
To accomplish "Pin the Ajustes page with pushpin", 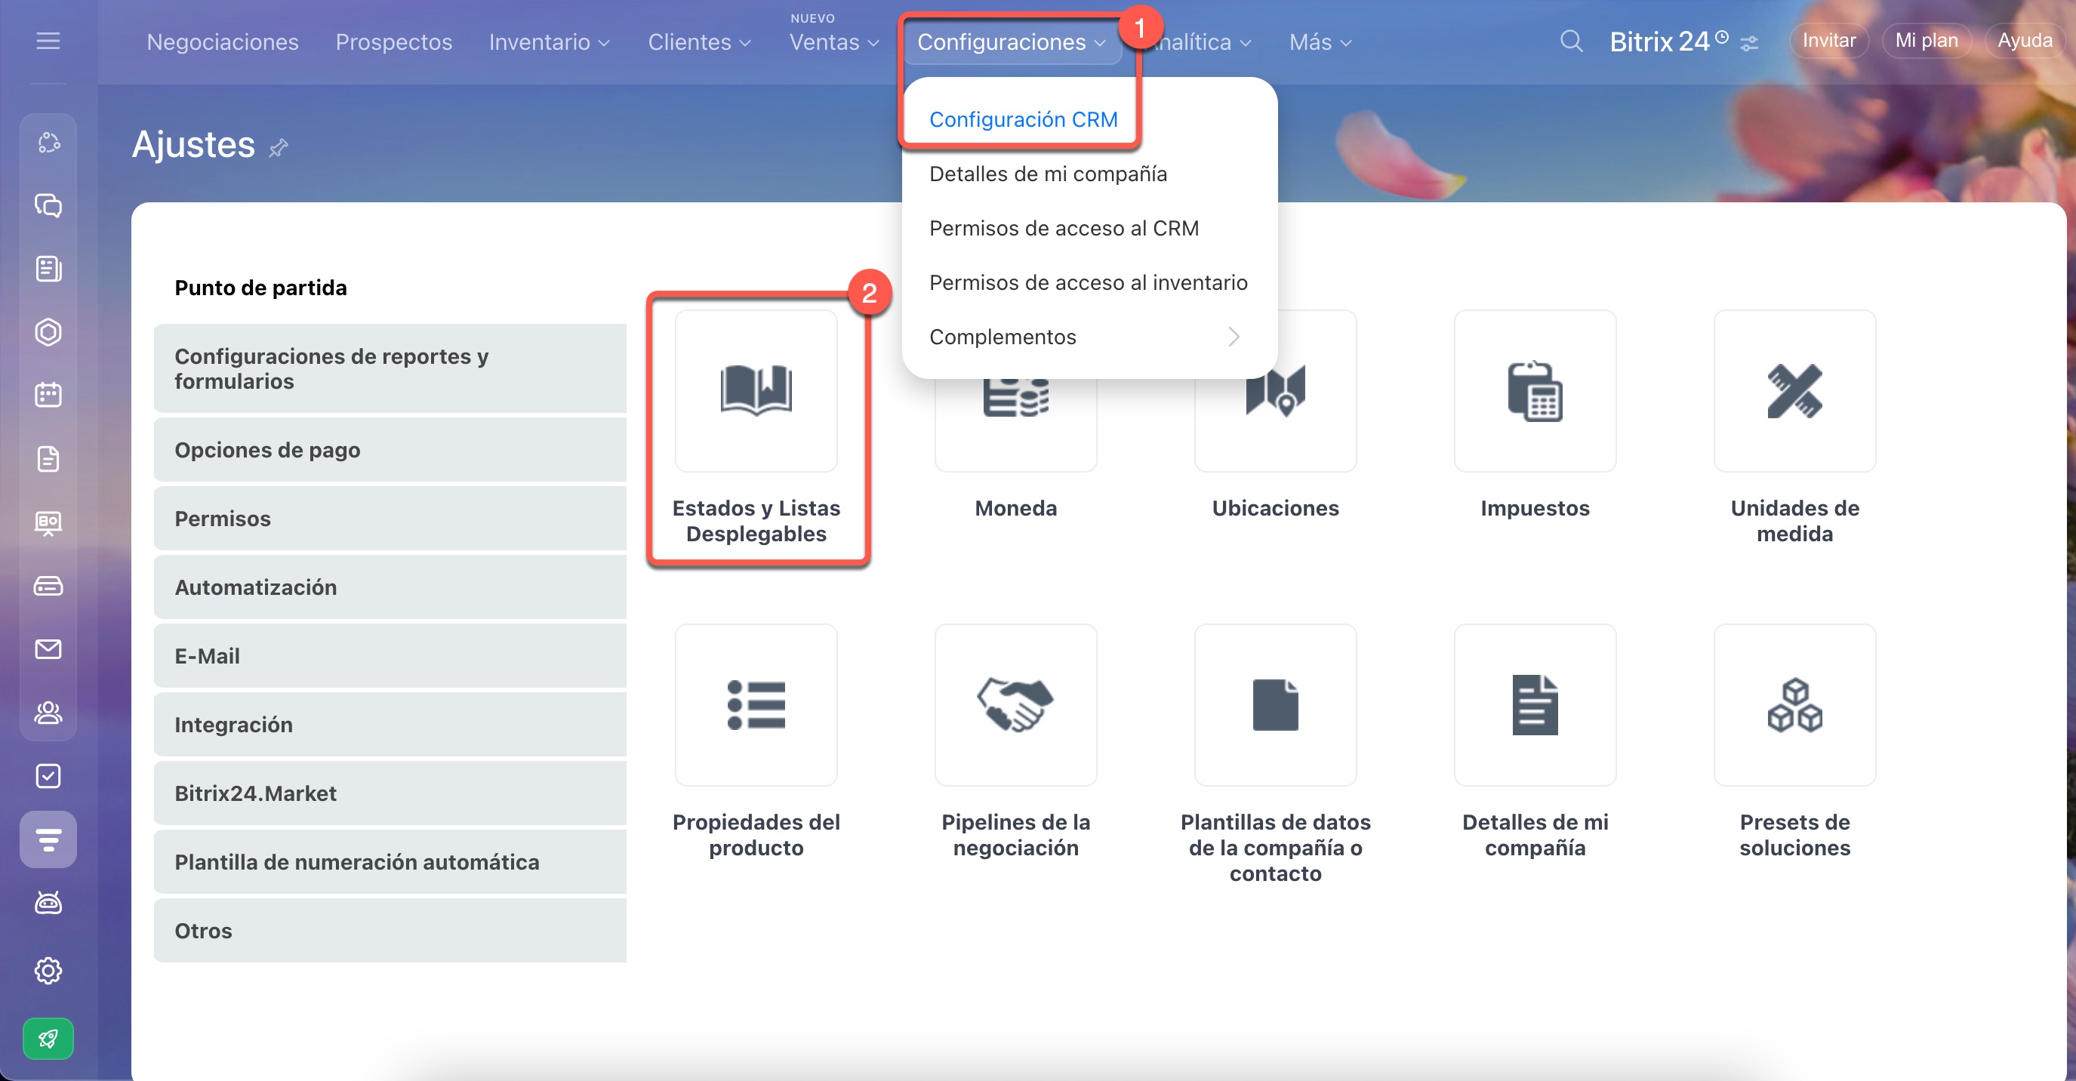I will [x=279, y=147].
